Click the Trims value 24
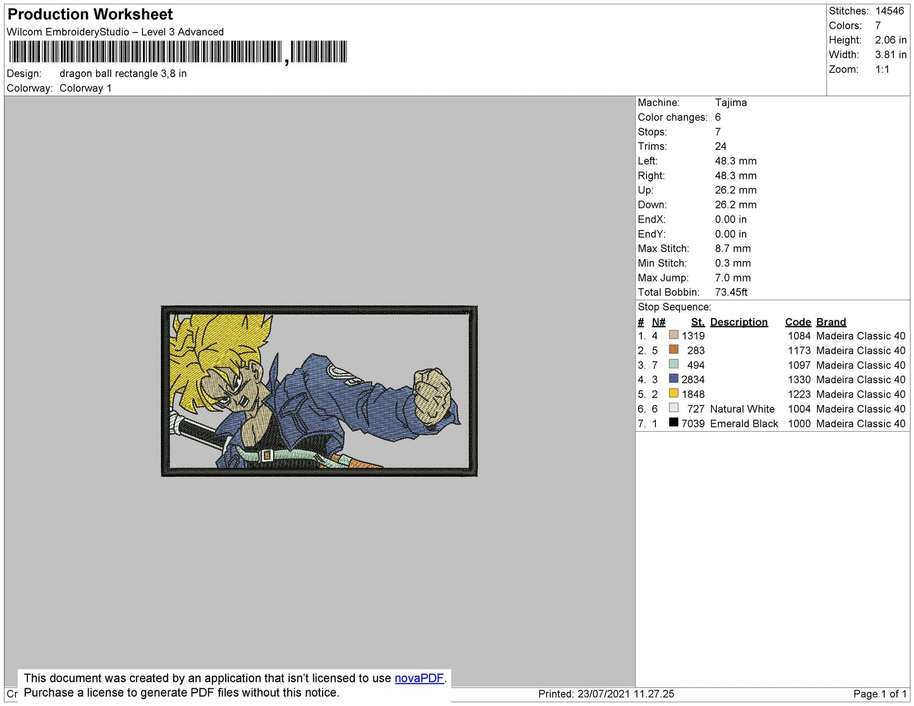Screen dimensions: 914x706 tap(721, 146)
